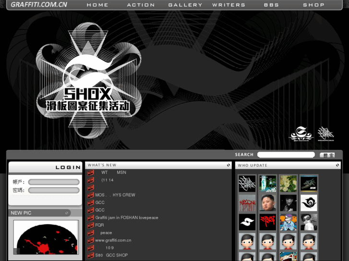Focus the password input field

point(54,191)
